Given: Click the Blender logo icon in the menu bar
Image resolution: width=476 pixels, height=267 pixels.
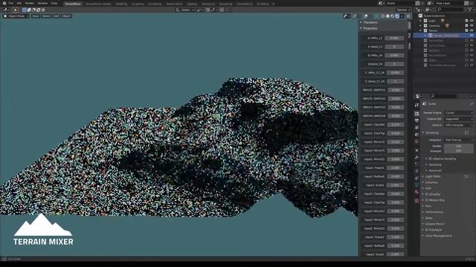Looking at the screenshot, I should (x=4, y=3).
